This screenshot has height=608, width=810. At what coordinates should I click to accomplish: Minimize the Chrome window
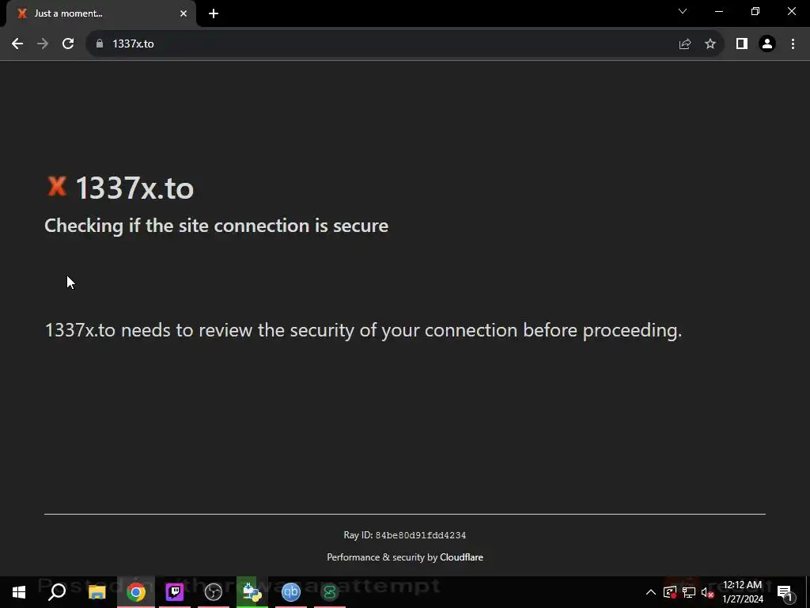pos(719,11)
